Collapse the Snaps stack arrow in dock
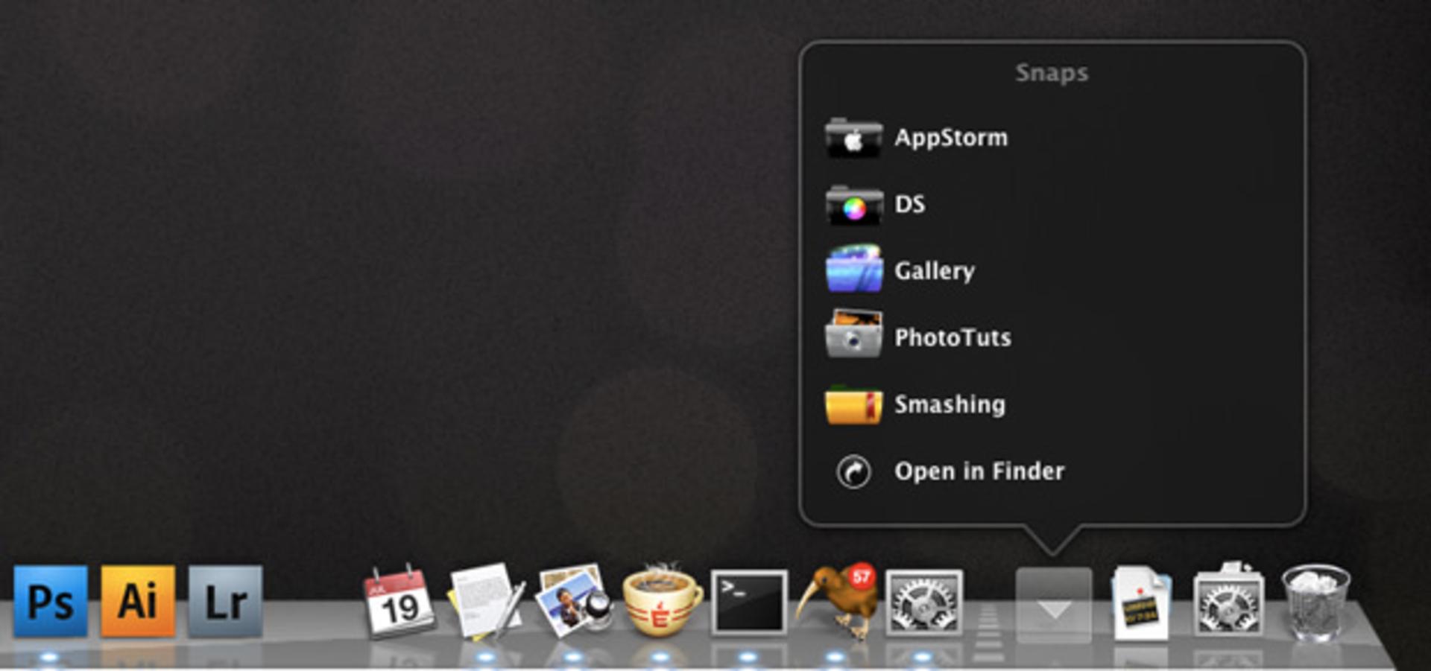The height and width of the screenshot is (671, 1431). coord(1054,605)
